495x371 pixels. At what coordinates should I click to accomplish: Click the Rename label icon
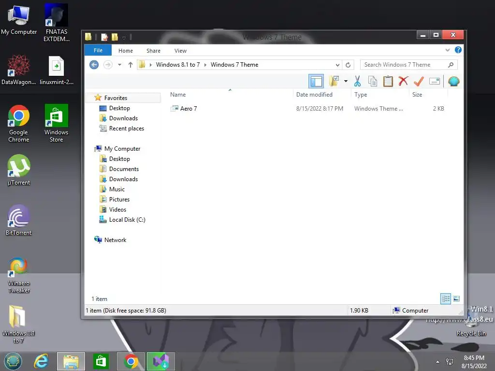tap(435, 81)
